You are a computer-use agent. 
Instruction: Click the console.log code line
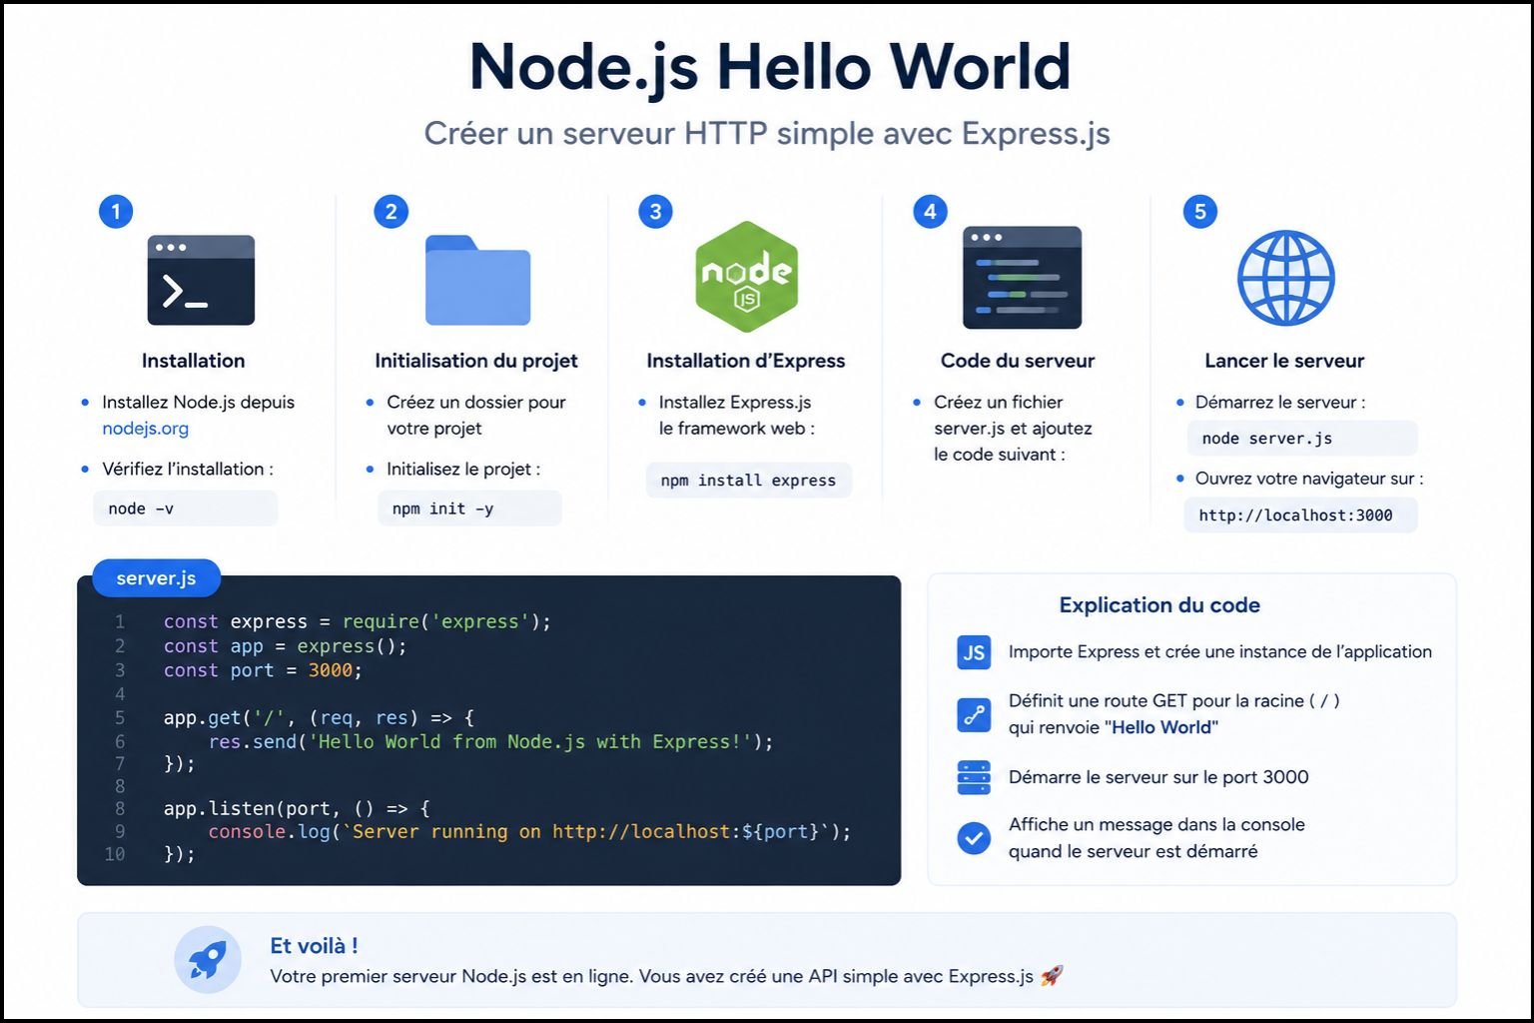pos(529,831)
